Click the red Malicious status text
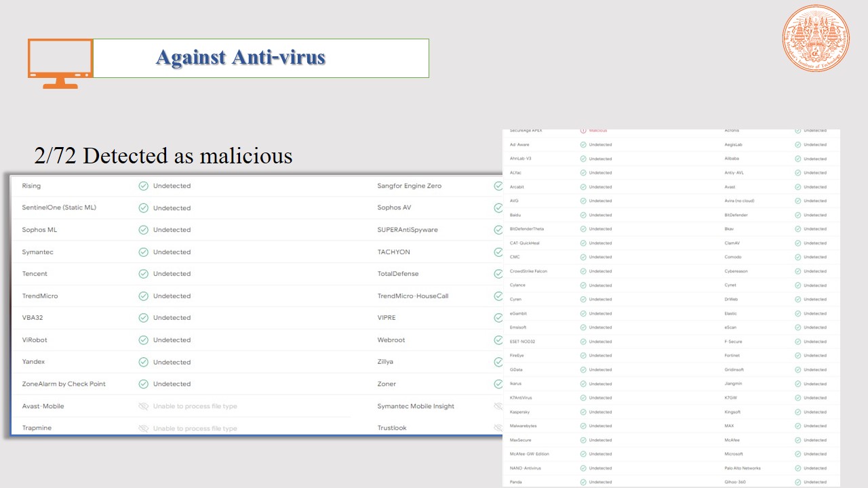 [x=598, y=130]
